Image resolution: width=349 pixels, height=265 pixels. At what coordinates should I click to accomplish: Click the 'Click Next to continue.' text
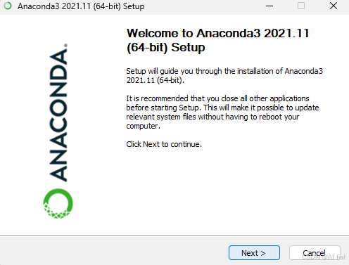(x=164, y=144)
